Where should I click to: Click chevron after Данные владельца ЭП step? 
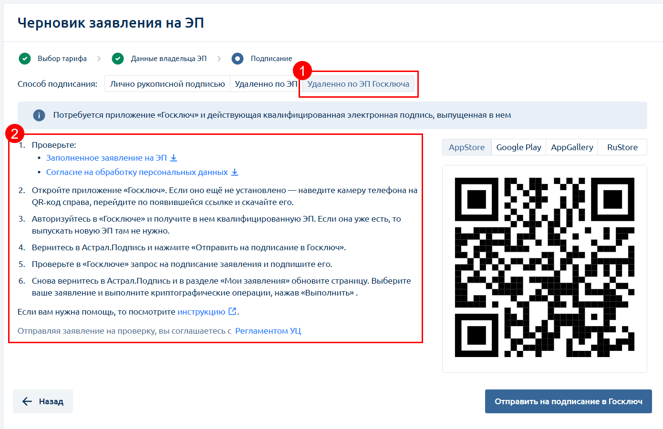(219, 59)
